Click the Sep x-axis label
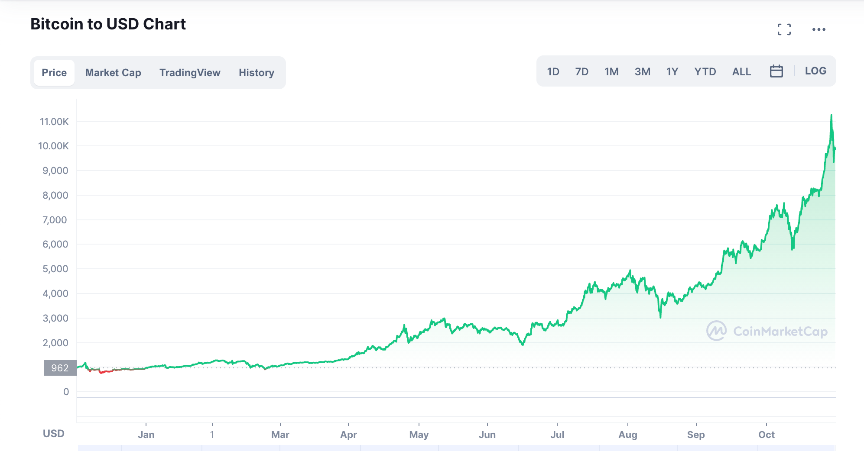The image size is (864, 451). tap(696, 435)
